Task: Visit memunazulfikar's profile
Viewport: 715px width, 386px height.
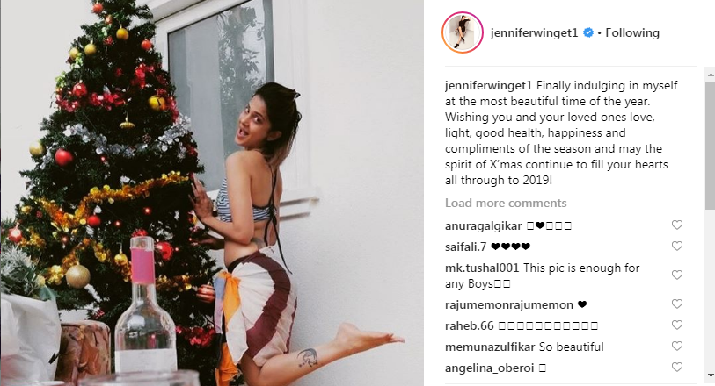Action: [x=490, y=347]
